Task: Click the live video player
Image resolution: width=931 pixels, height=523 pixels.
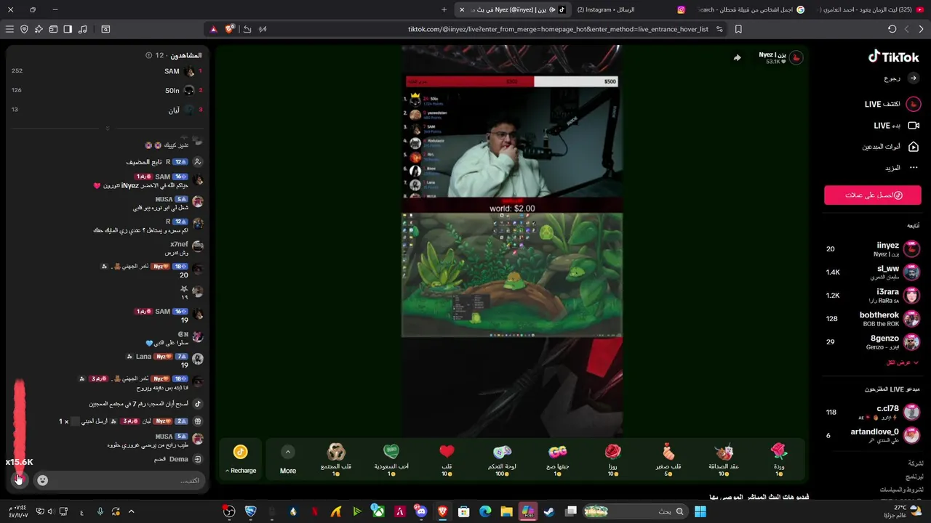Action: coord(511,241)
